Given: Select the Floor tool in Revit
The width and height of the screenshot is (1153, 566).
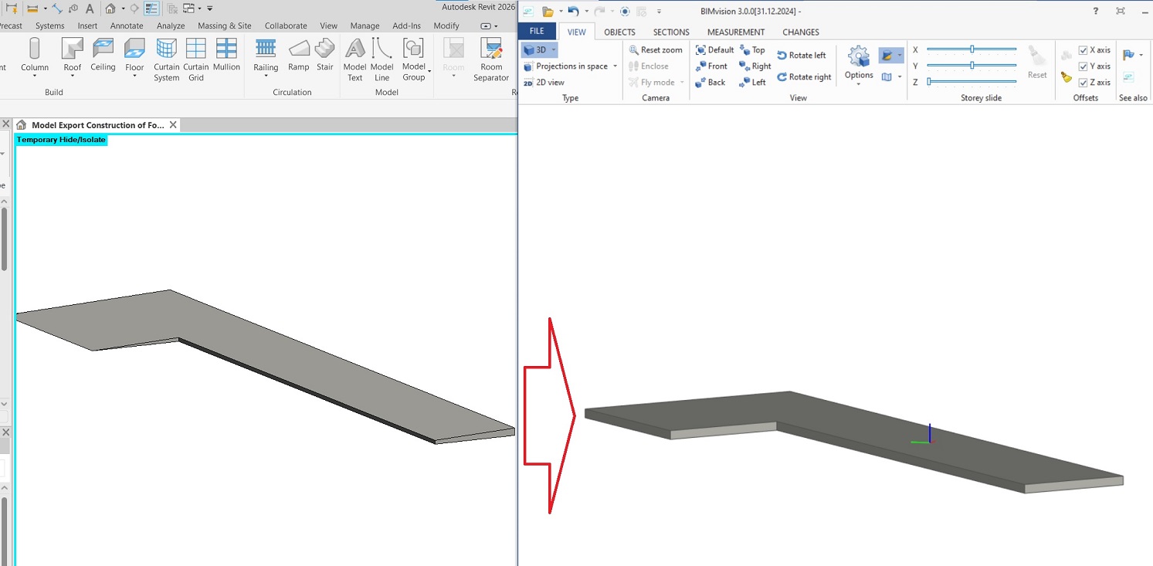Looking at the screenshot, I should (134, 54).
